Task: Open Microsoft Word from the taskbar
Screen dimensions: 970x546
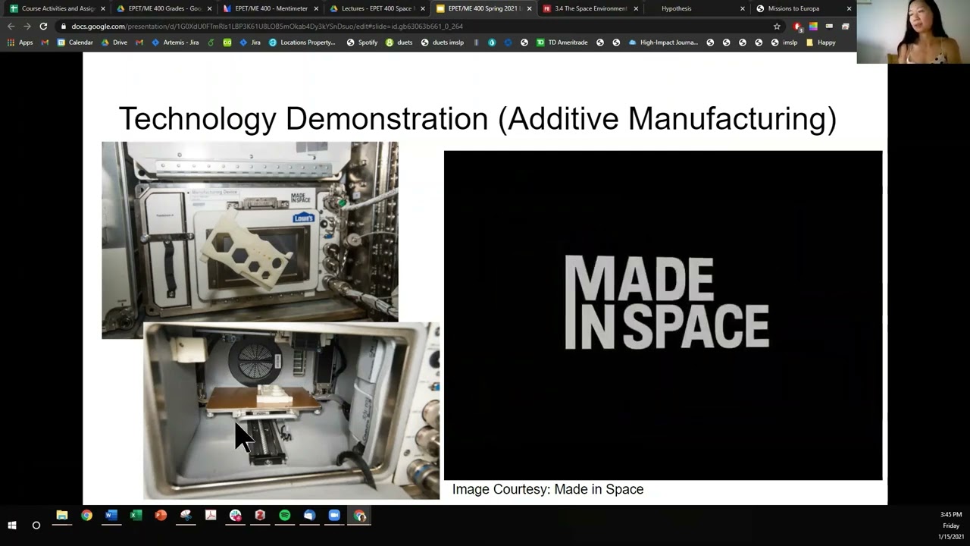Action: coord(111,516)
